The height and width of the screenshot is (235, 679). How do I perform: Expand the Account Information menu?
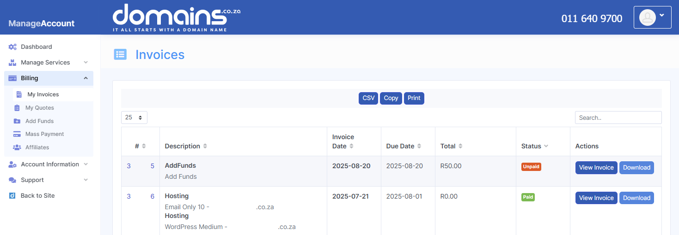[x=86, y=164]
